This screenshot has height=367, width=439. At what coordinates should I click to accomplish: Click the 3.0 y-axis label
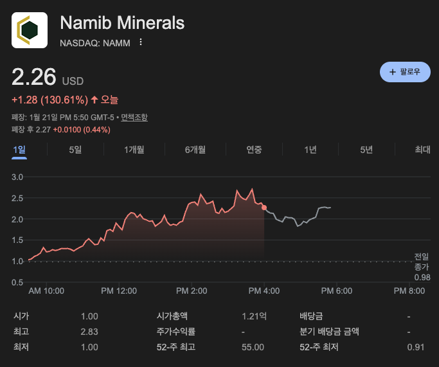17,177
